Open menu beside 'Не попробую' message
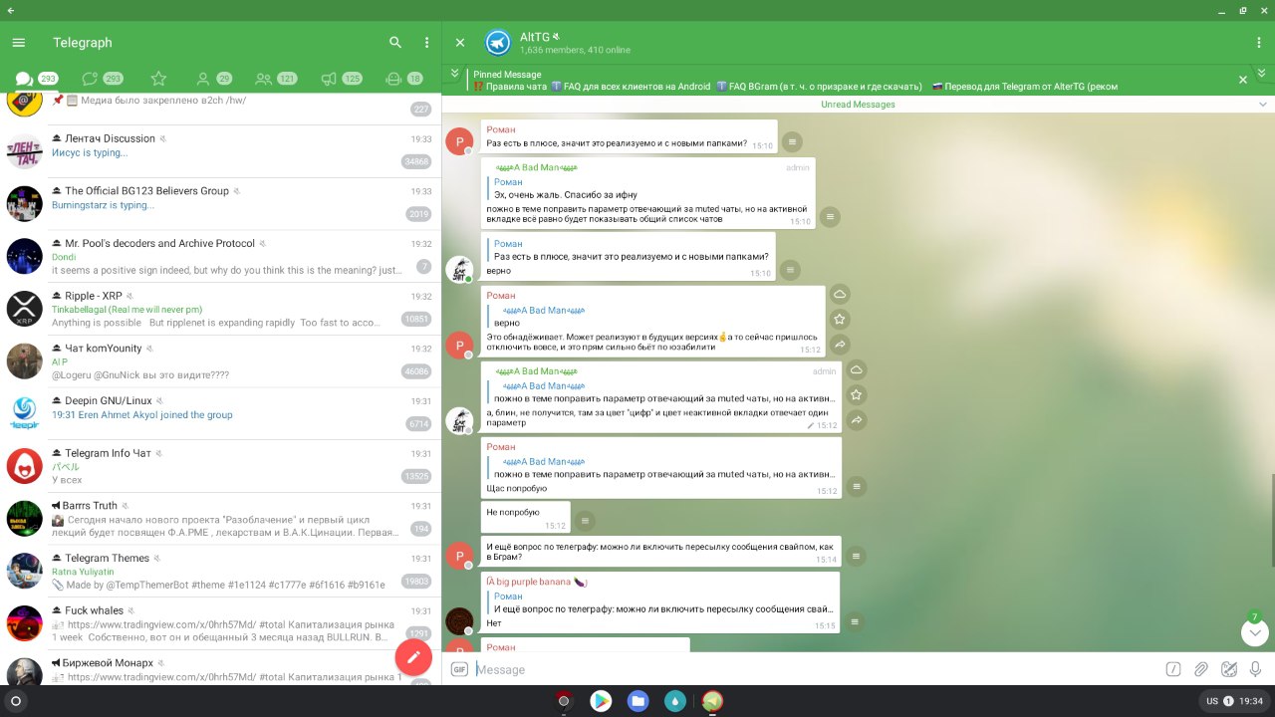This screenshot has width=1275, height=717. (586, 521)
